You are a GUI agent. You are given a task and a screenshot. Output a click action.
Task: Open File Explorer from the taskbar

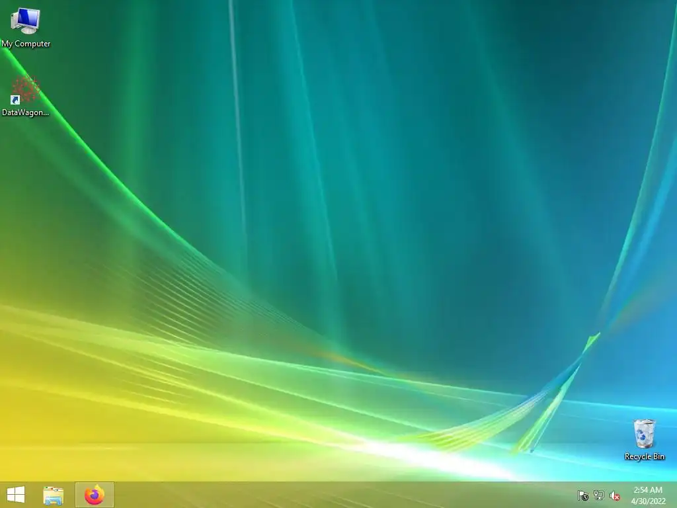53,495
